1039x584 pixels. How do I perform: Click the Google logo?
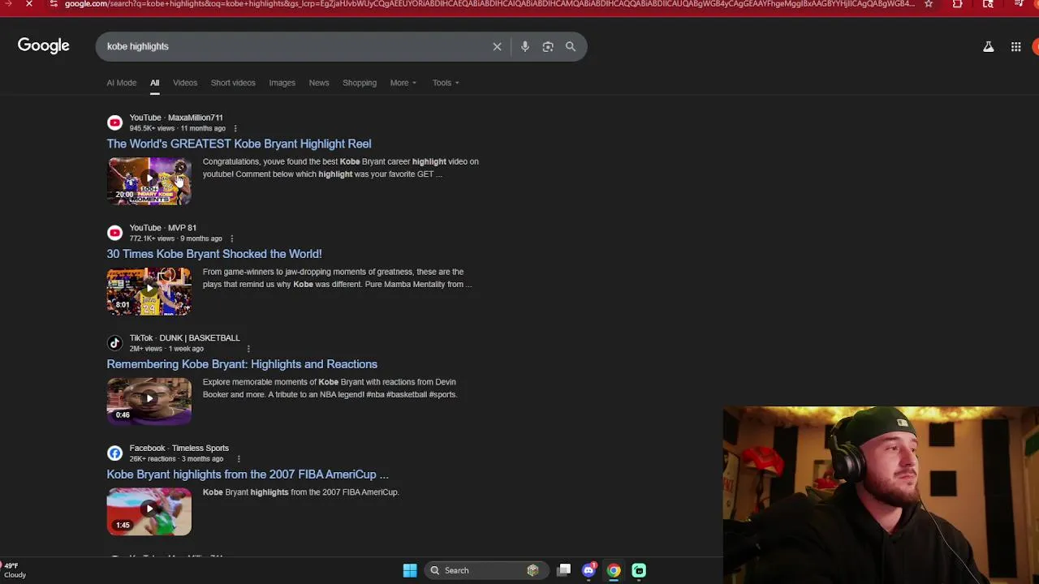44,46
